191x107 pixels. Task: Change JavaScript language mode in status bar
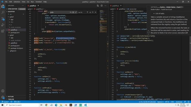pos(179,102)
